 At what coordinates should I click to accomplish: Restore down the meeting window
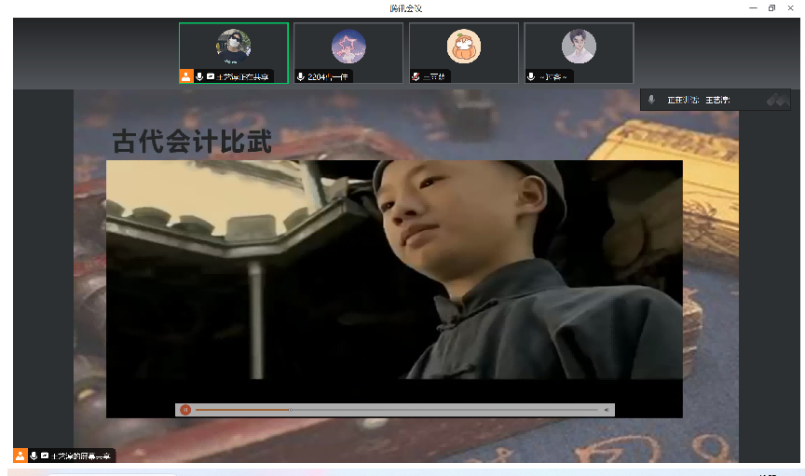pos(771,7)
